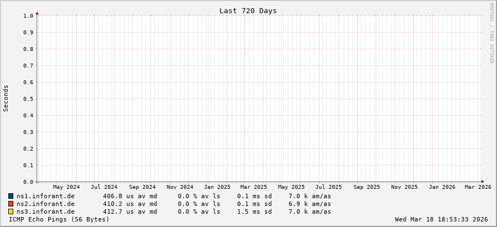Click the 1.5 ms sd value for ns3
Image resolution: width=497 pixels, height=227 pixels.
point(254,211)
